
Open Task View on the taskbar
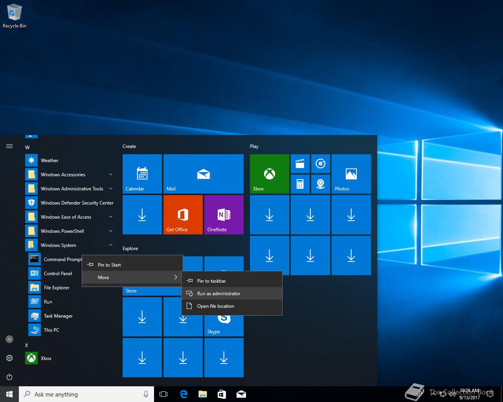coord(163,394)
